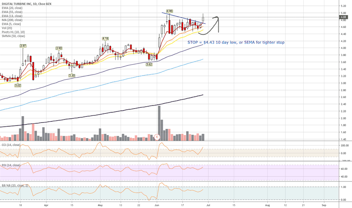Click the Jun label on time axis

[157, 205]
